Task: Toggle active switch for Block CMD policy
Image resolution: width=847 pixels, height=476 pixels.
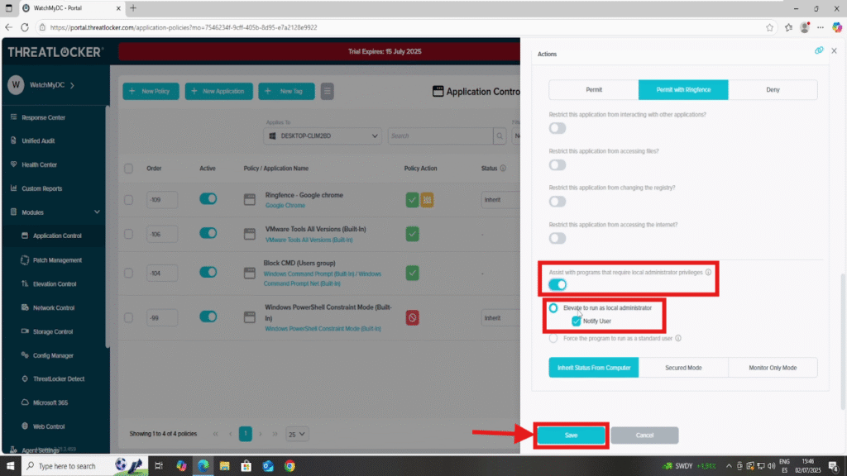Action: pyautogui.click(x=208, y=272)
